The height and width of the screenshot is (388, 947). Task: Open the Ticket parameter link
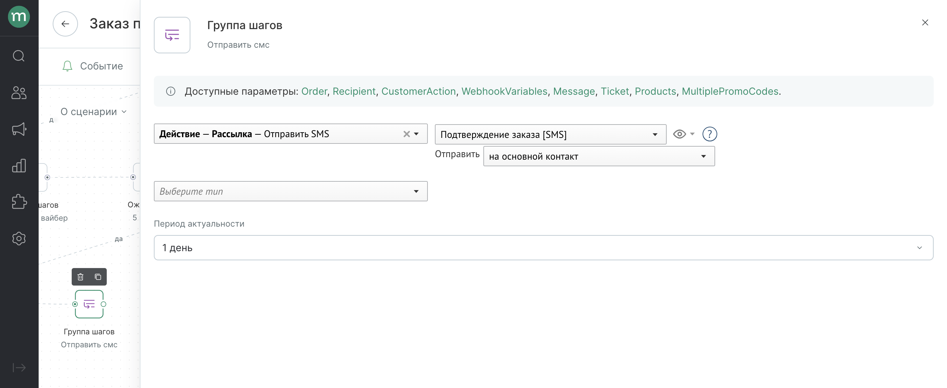coord(615,91)
